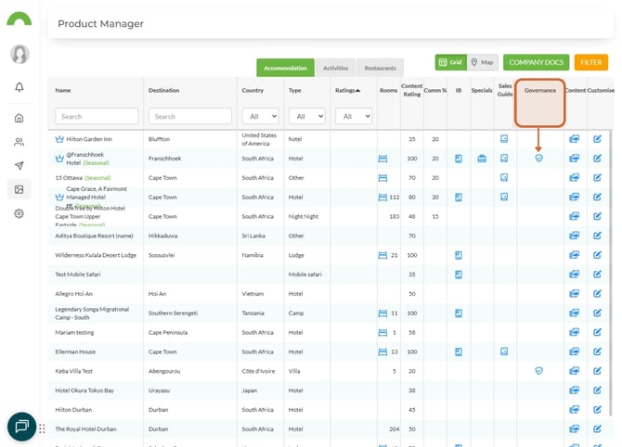This screenshot has height=447, width=622.
Task: Open the Country filter dropdown
Action: (x=260, y=116)
